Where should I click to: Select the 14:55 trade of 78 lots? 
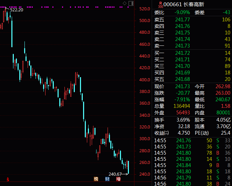pyautogui.click(x=192, y=153)
